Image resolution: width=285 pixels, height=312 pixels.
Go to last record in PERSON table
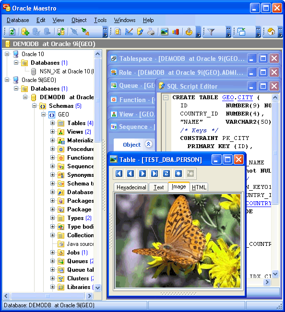(154, 173)
